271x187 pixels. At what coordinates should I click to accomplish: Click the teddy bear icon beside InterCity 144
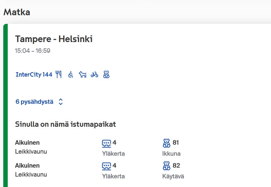(x=106, y=75)
